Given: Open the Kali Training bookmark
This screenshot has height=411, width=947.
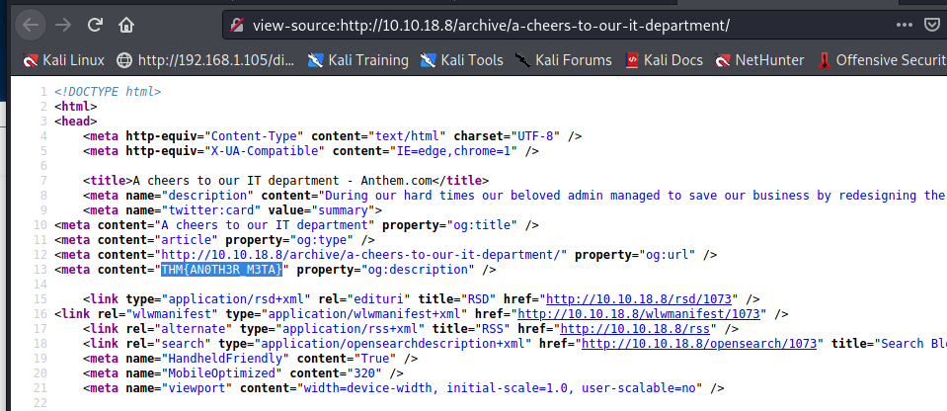Looking at the screenshot, I should [356, 60].
